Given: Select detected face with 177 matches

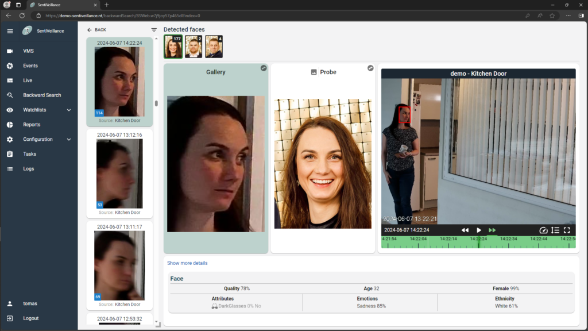Looking at the screenshot, I should (173, 47).
